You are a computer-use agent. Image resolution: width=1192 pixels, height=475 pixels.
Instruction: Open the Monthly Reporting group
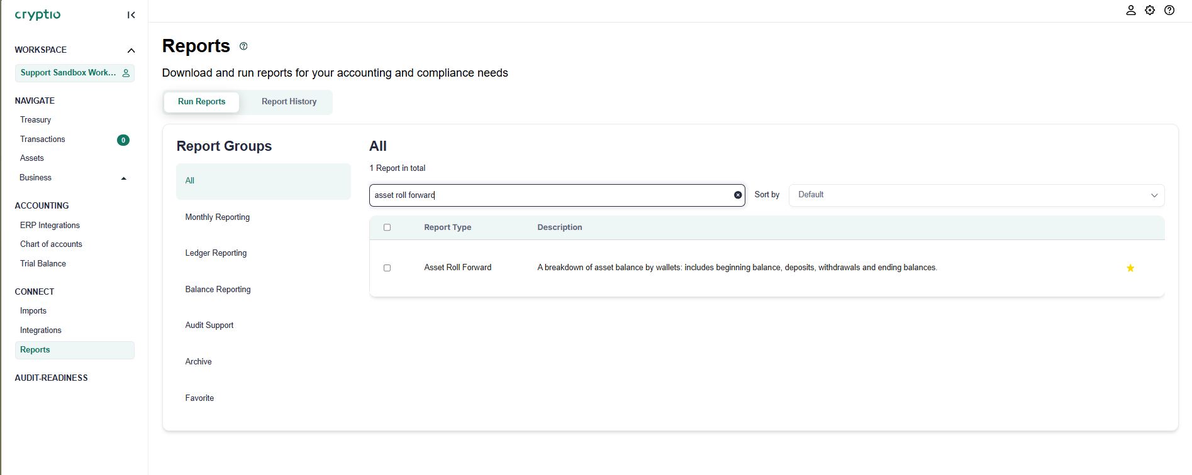point(218,217)
